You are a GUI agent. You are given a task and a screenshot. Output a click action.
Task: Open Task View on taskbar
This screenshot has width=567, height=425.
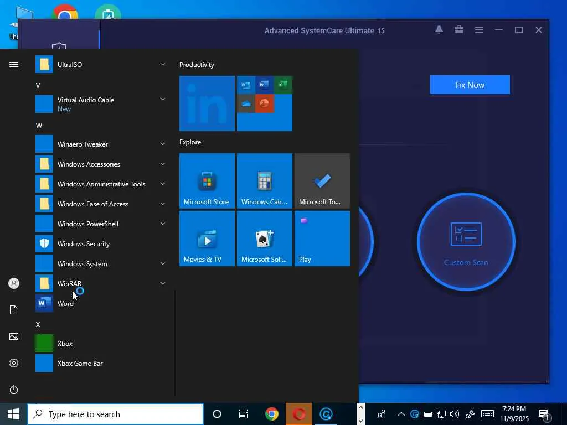(x=244, y=414)
